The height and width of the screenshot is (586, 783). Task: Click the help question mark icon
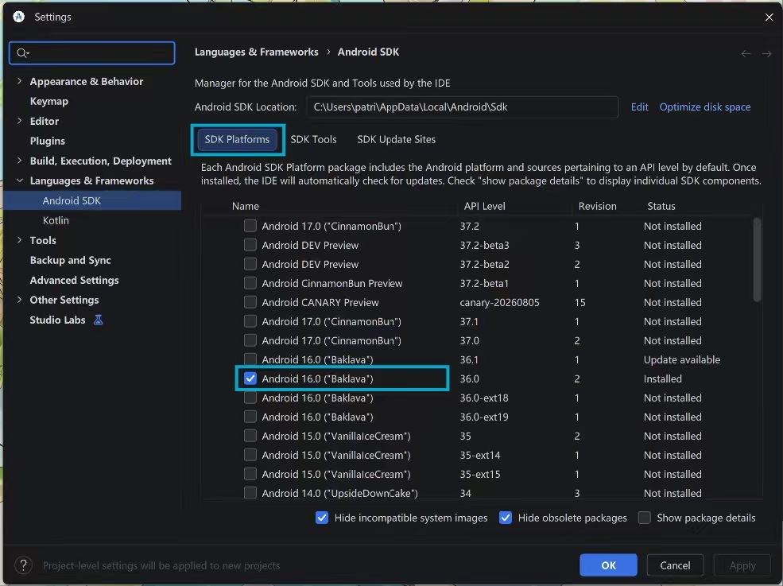point(23,565)
